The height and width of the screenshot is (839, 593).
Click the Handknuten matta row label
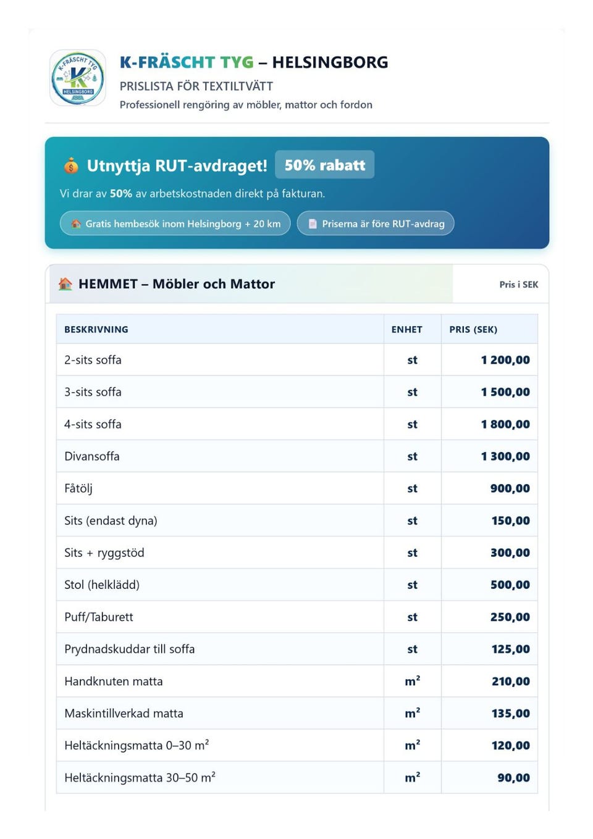tap(114, 681)
